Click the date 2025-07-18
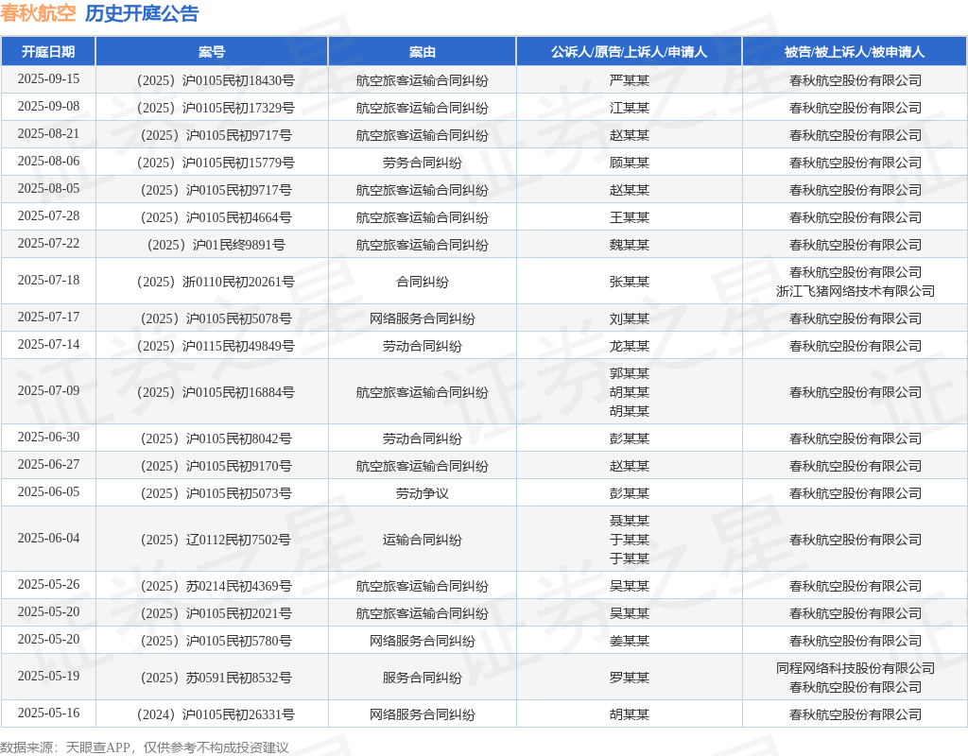The height and width of the screenshot is (756, 968). coord(48,280)
